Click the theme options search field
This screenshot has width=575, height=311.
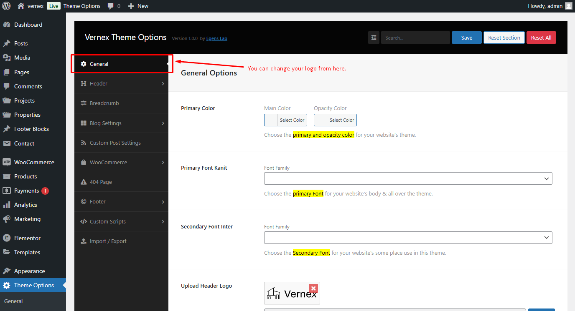pos(415,38)
